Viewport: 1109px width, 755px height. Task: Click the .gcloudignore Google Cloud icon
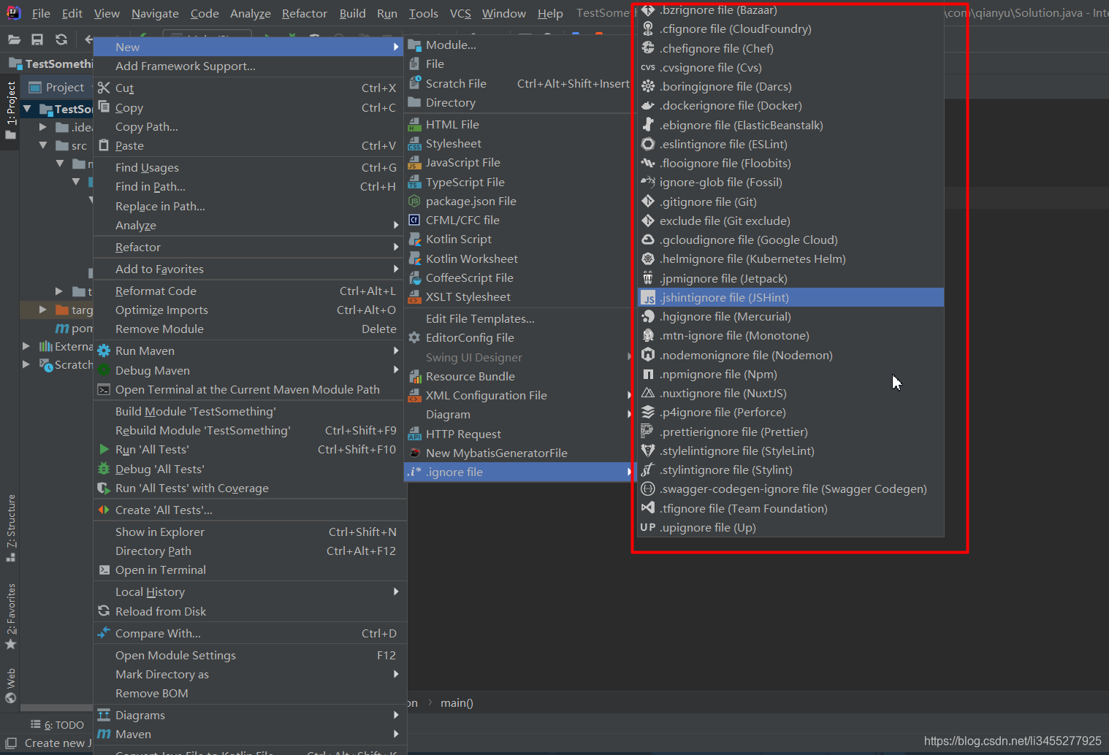click(x=648, y=239)
